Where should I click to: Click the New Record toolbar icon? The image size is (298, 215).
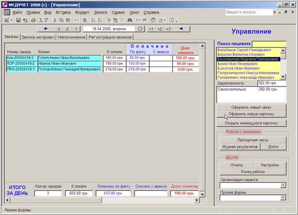pos(138,20)
